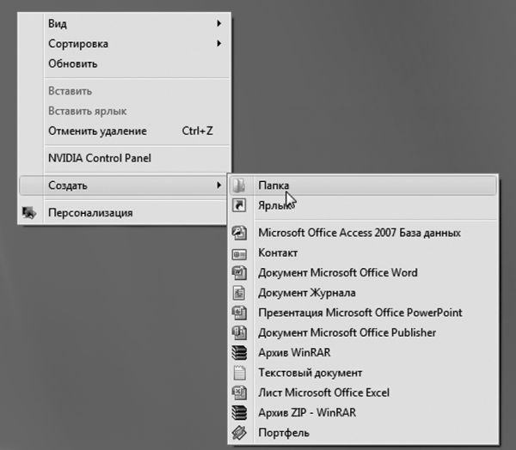Click the WinRAR archive books icon
The width and height of the screenshot is (516, 450).
point(240,353)
